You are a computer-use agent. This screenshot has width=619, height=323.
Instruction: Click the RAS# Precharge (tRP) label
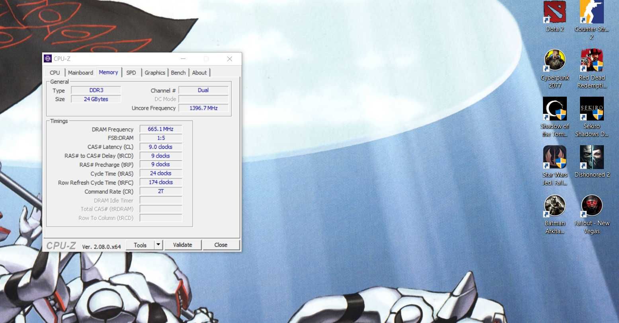click(x=106, y=165)
